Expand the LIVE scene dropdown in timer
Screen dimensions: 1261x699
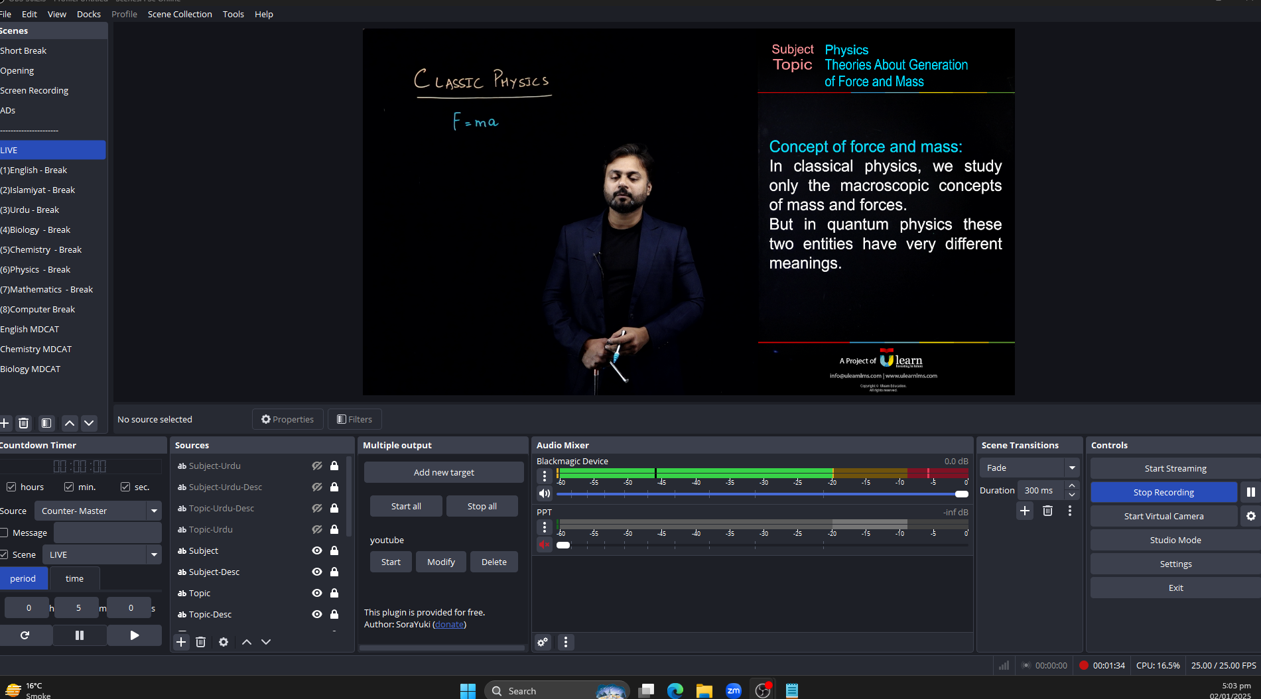click(155, 554)
